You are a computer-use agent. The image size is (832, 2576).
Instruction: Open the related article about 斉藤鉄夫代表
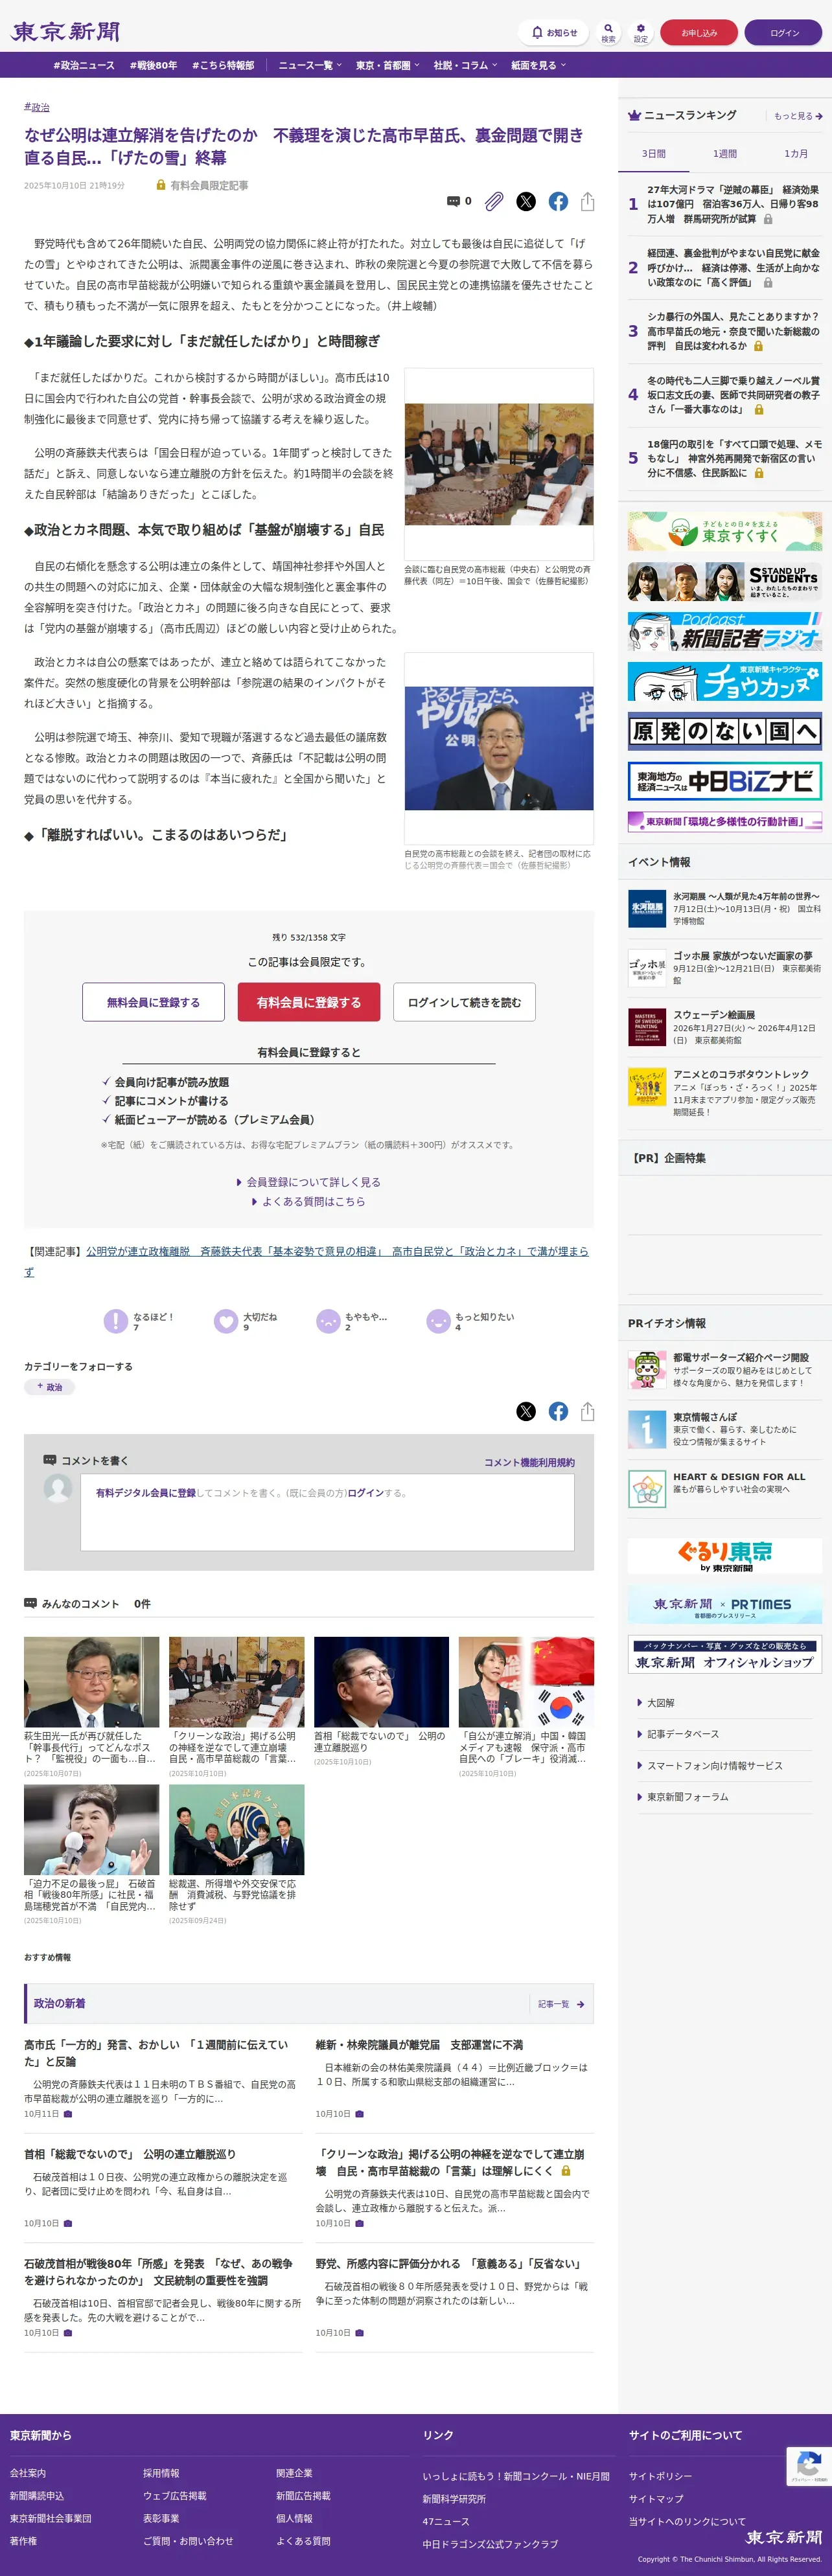(306, 1261)
